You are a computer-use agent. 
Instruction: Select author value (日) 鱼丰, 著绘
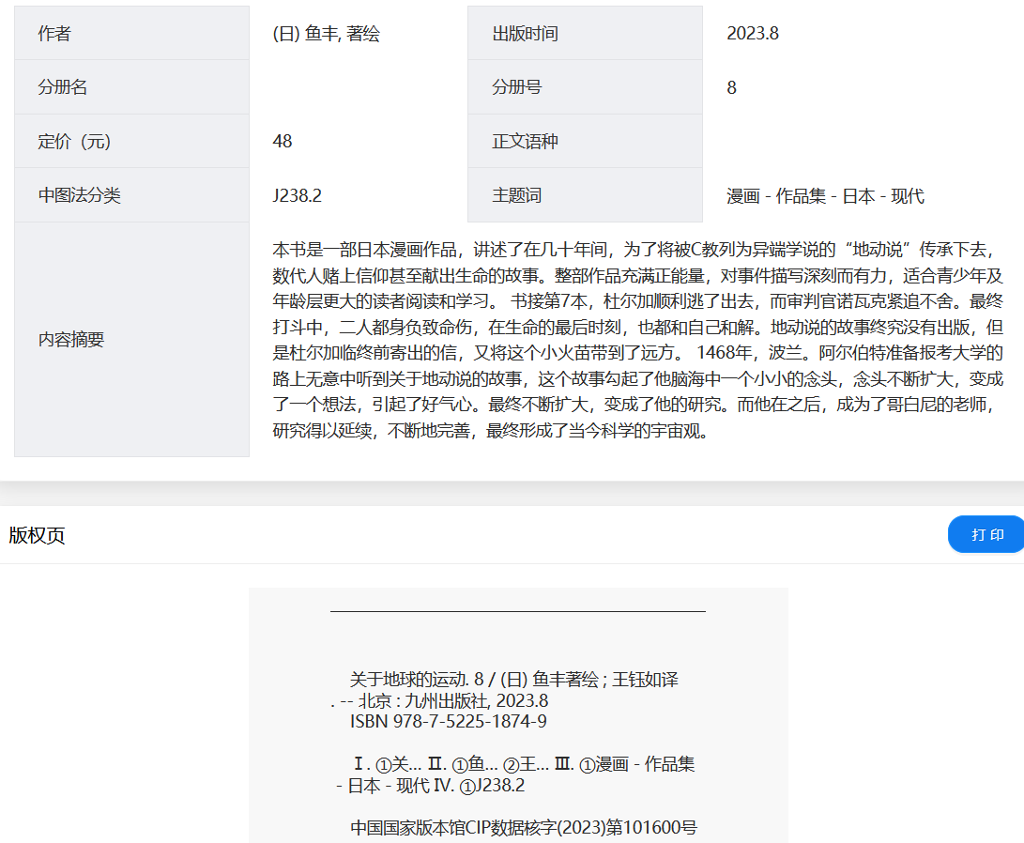point(326,33)
